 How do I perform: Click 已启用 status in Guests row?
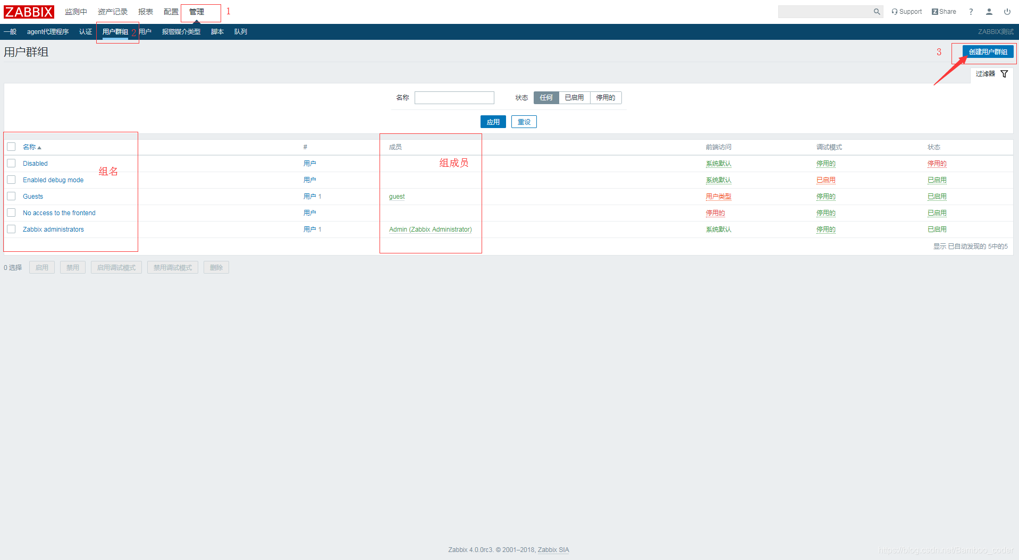pos(937,197)
